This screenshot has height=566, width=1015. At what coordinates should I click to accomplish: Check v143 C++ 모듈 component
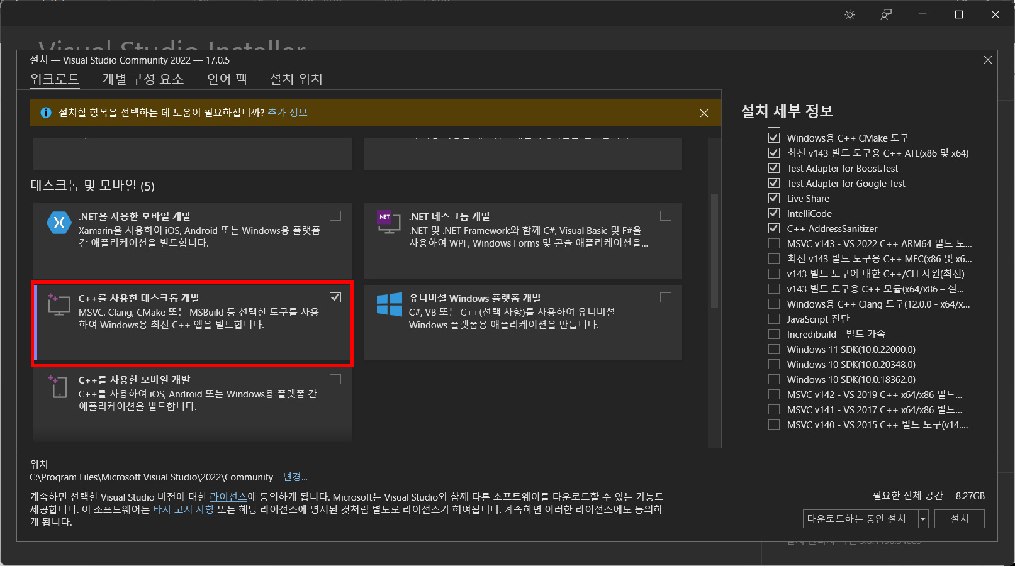coord(774,289)
